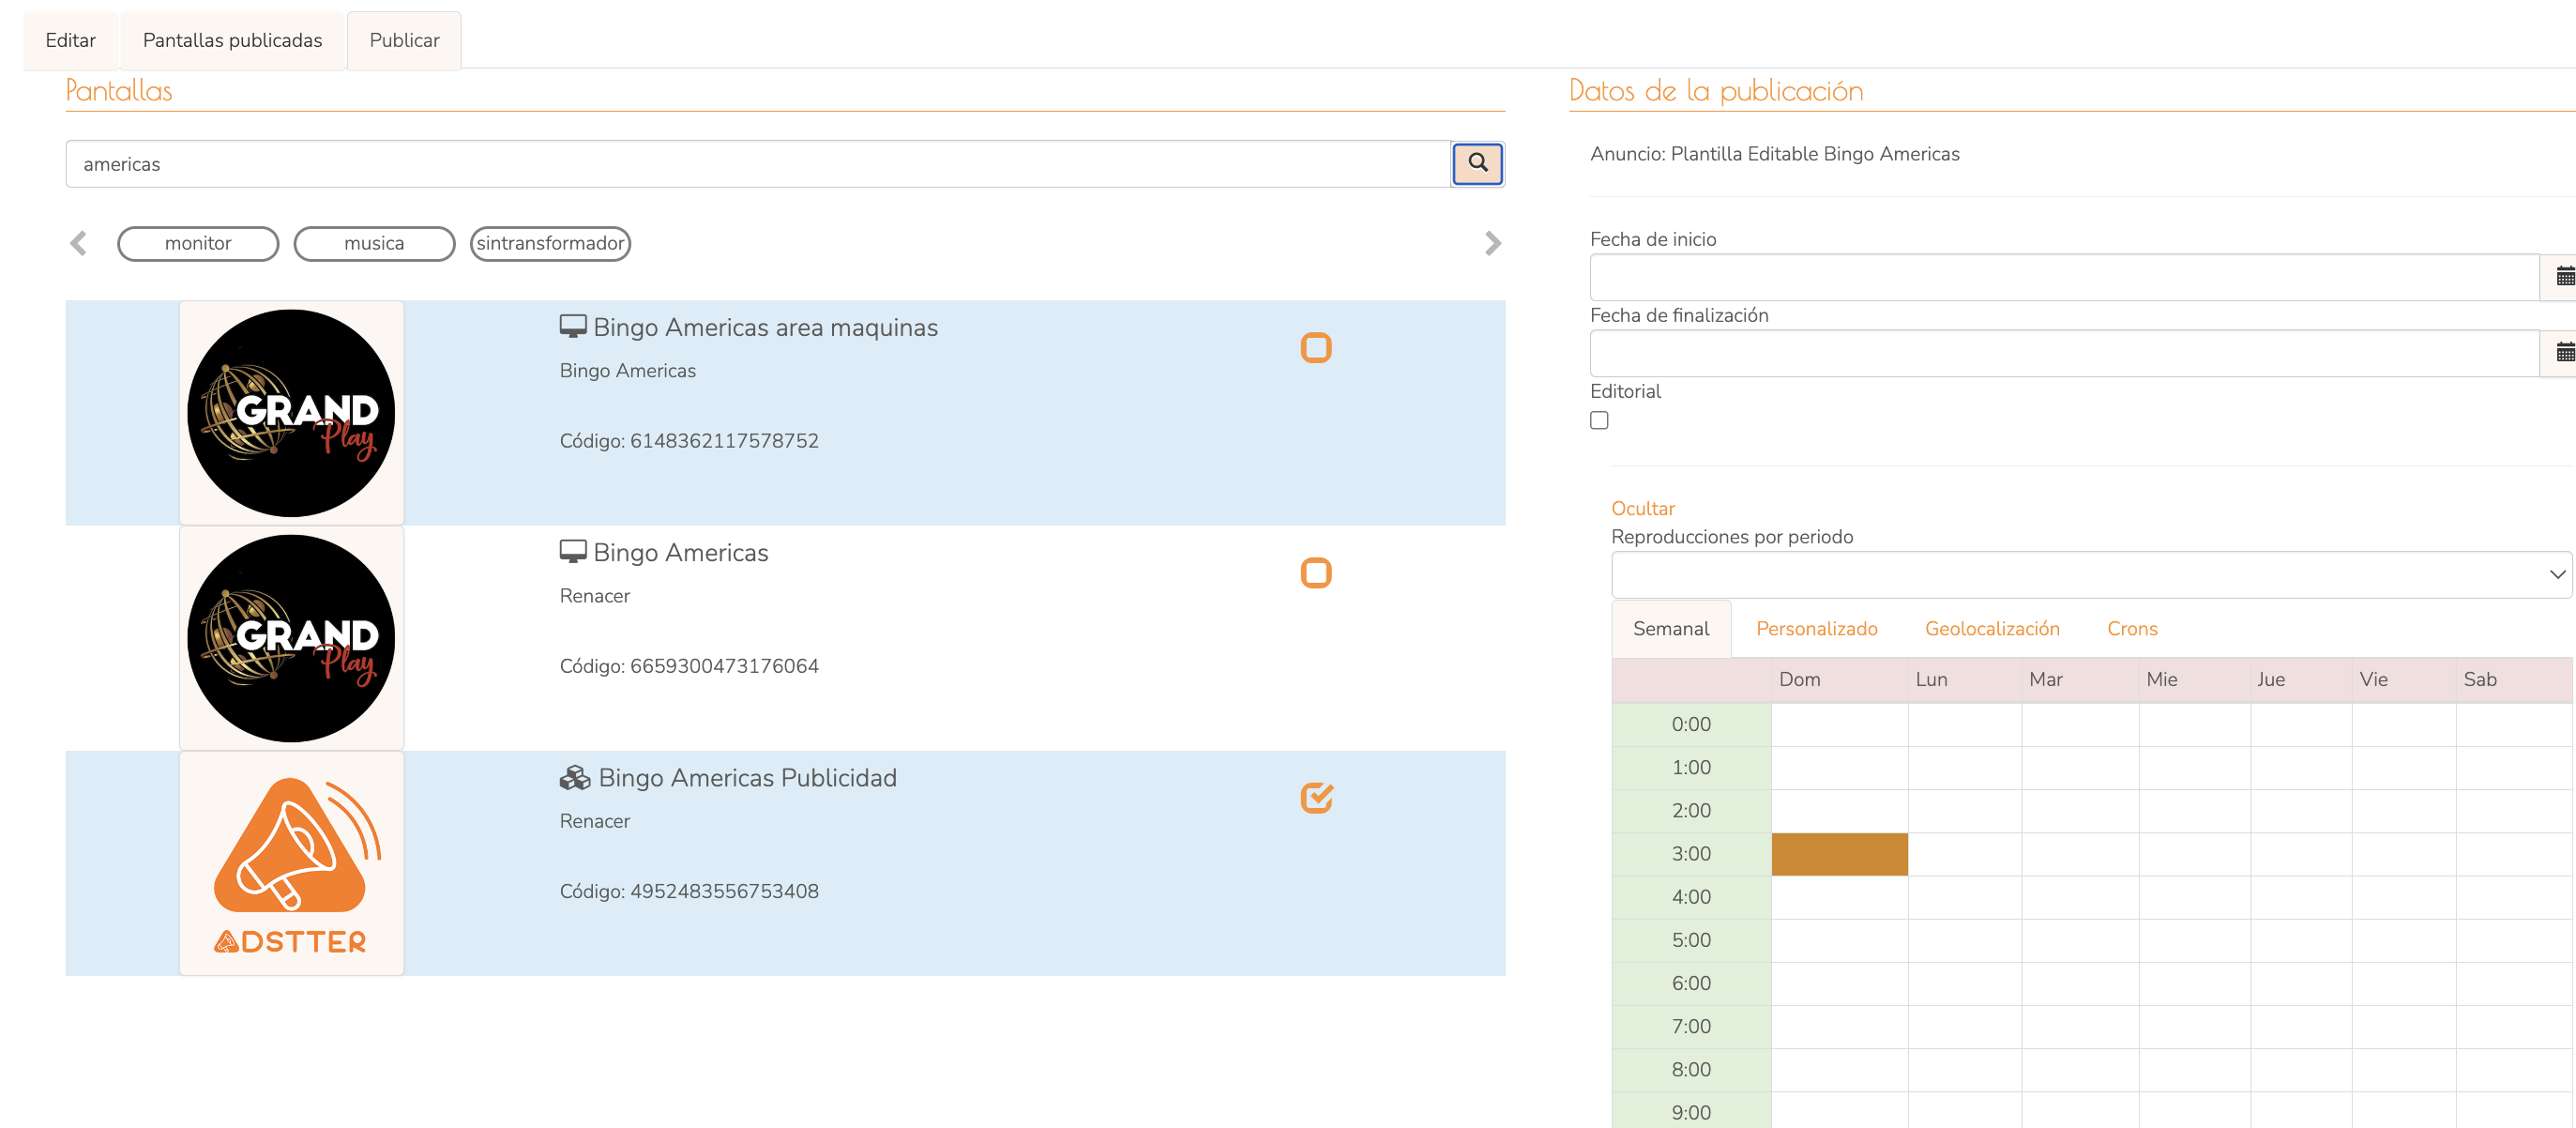Click the 7:00 hour row label
Image resolution: width=2576 pixels, height=1128 pixels.
pos(1691,1027)
